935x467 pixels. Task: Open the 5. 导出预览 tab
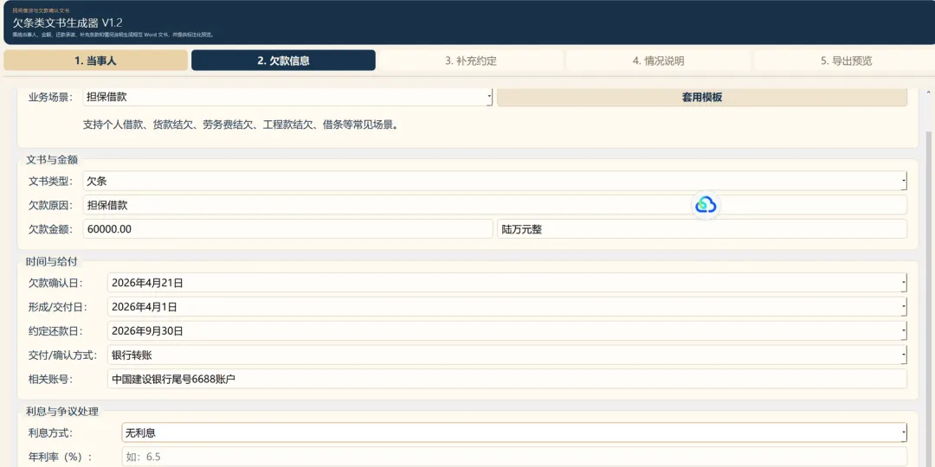[846, 61]
